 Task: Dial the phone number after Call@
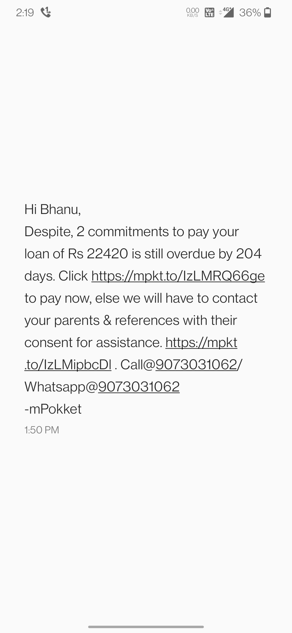[x=196, y=365]
